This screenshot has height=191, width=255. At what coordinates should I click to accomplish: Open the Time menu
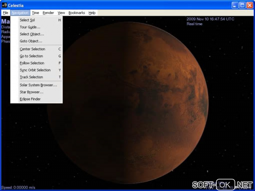pyautogui.click(x=35, y=13)
